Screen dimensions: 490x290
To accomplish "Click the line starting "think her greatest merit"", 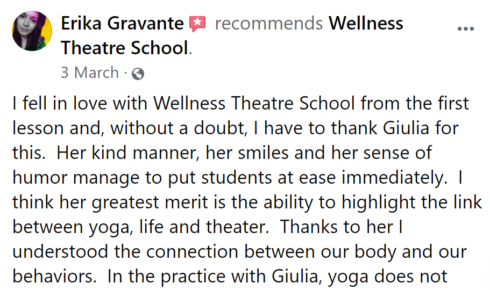I will [x=247, y=203].
